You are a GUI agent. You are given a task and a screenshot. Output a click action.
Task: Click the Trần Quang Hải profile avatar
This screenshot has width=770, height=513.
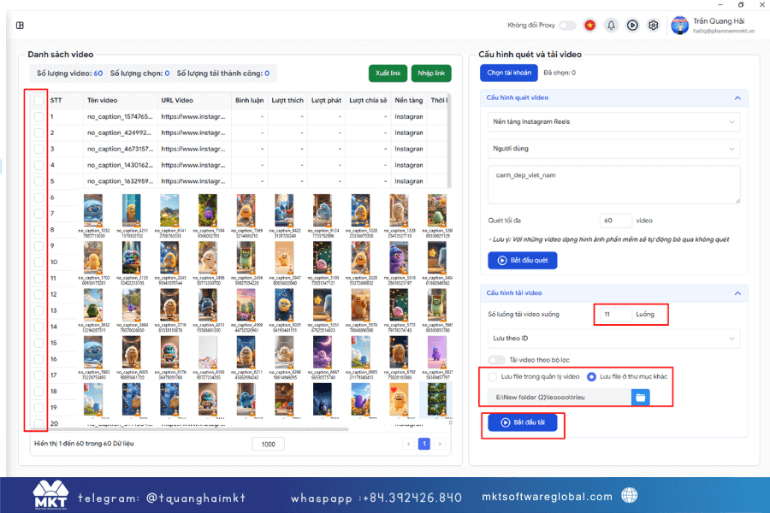679,25
